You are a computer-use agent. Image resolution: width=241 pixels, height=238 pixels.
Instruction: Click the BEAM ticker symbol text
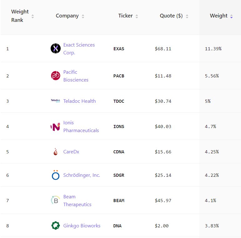[x=119, y=201]
